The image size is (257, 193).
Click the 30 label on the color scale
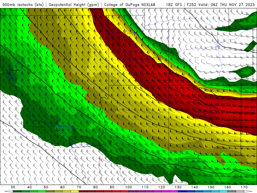click(x=13, y=187)
